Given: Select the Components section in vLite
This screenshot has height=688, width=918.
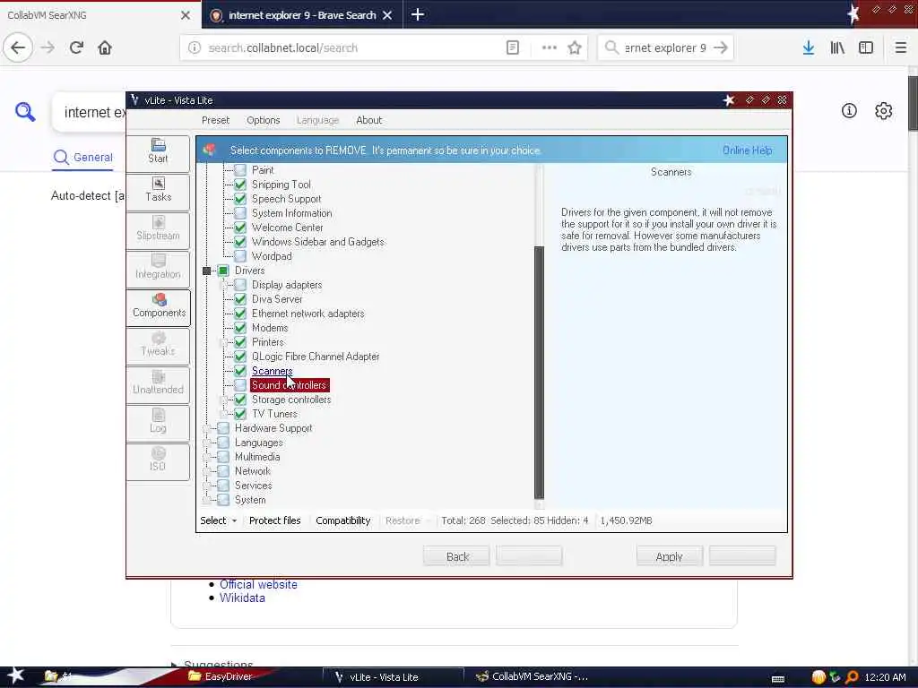Looking at the screenshot, I should (x=158, y=307).
